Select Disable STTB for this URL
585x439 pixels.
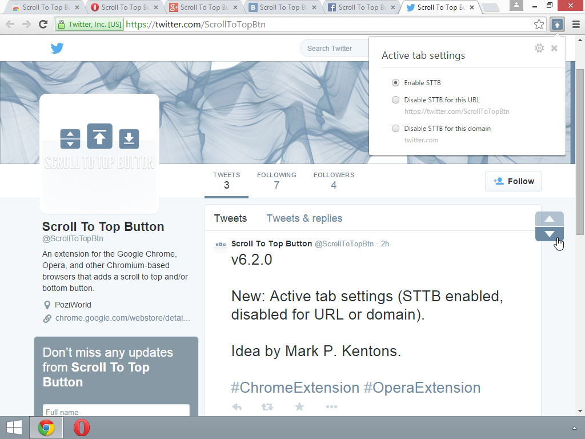click(x=395, y=99)
